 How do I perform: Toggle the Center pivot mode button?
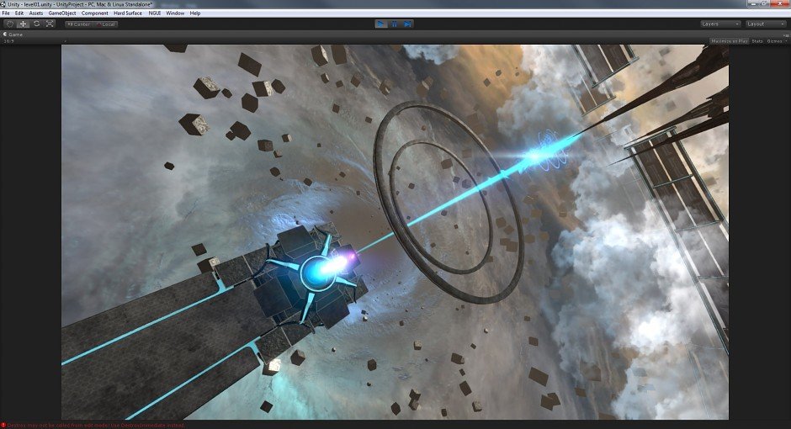[x=78, y=24]
